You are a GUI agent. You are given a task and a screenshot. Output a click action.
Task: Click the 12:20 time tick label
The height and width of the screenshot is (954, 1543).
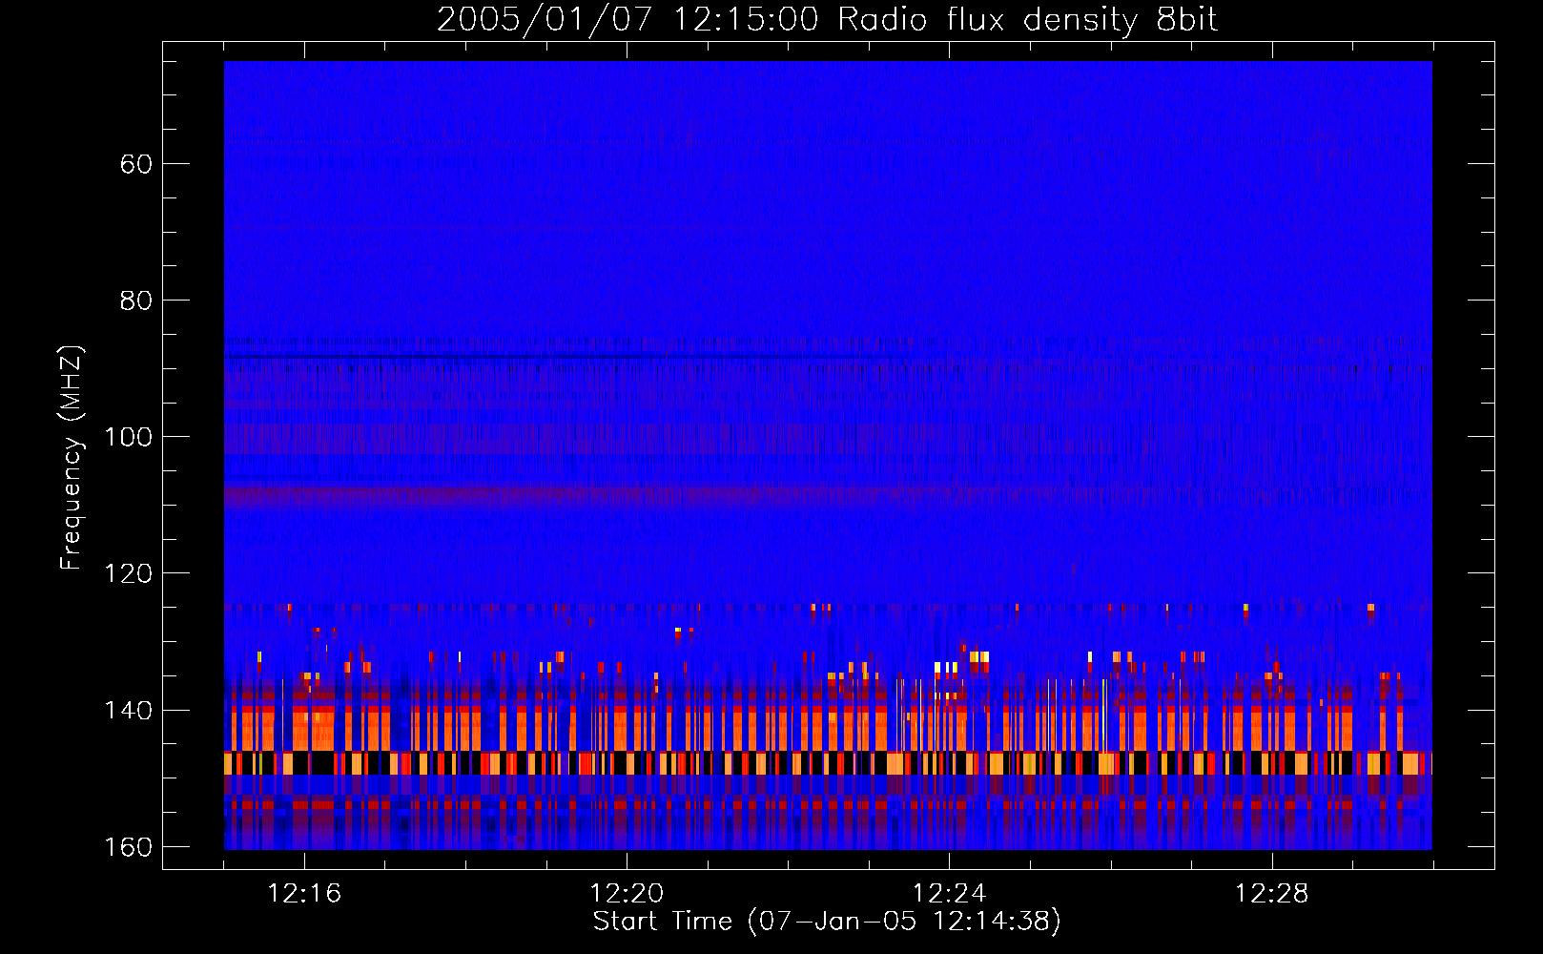[x=627, y=893]
